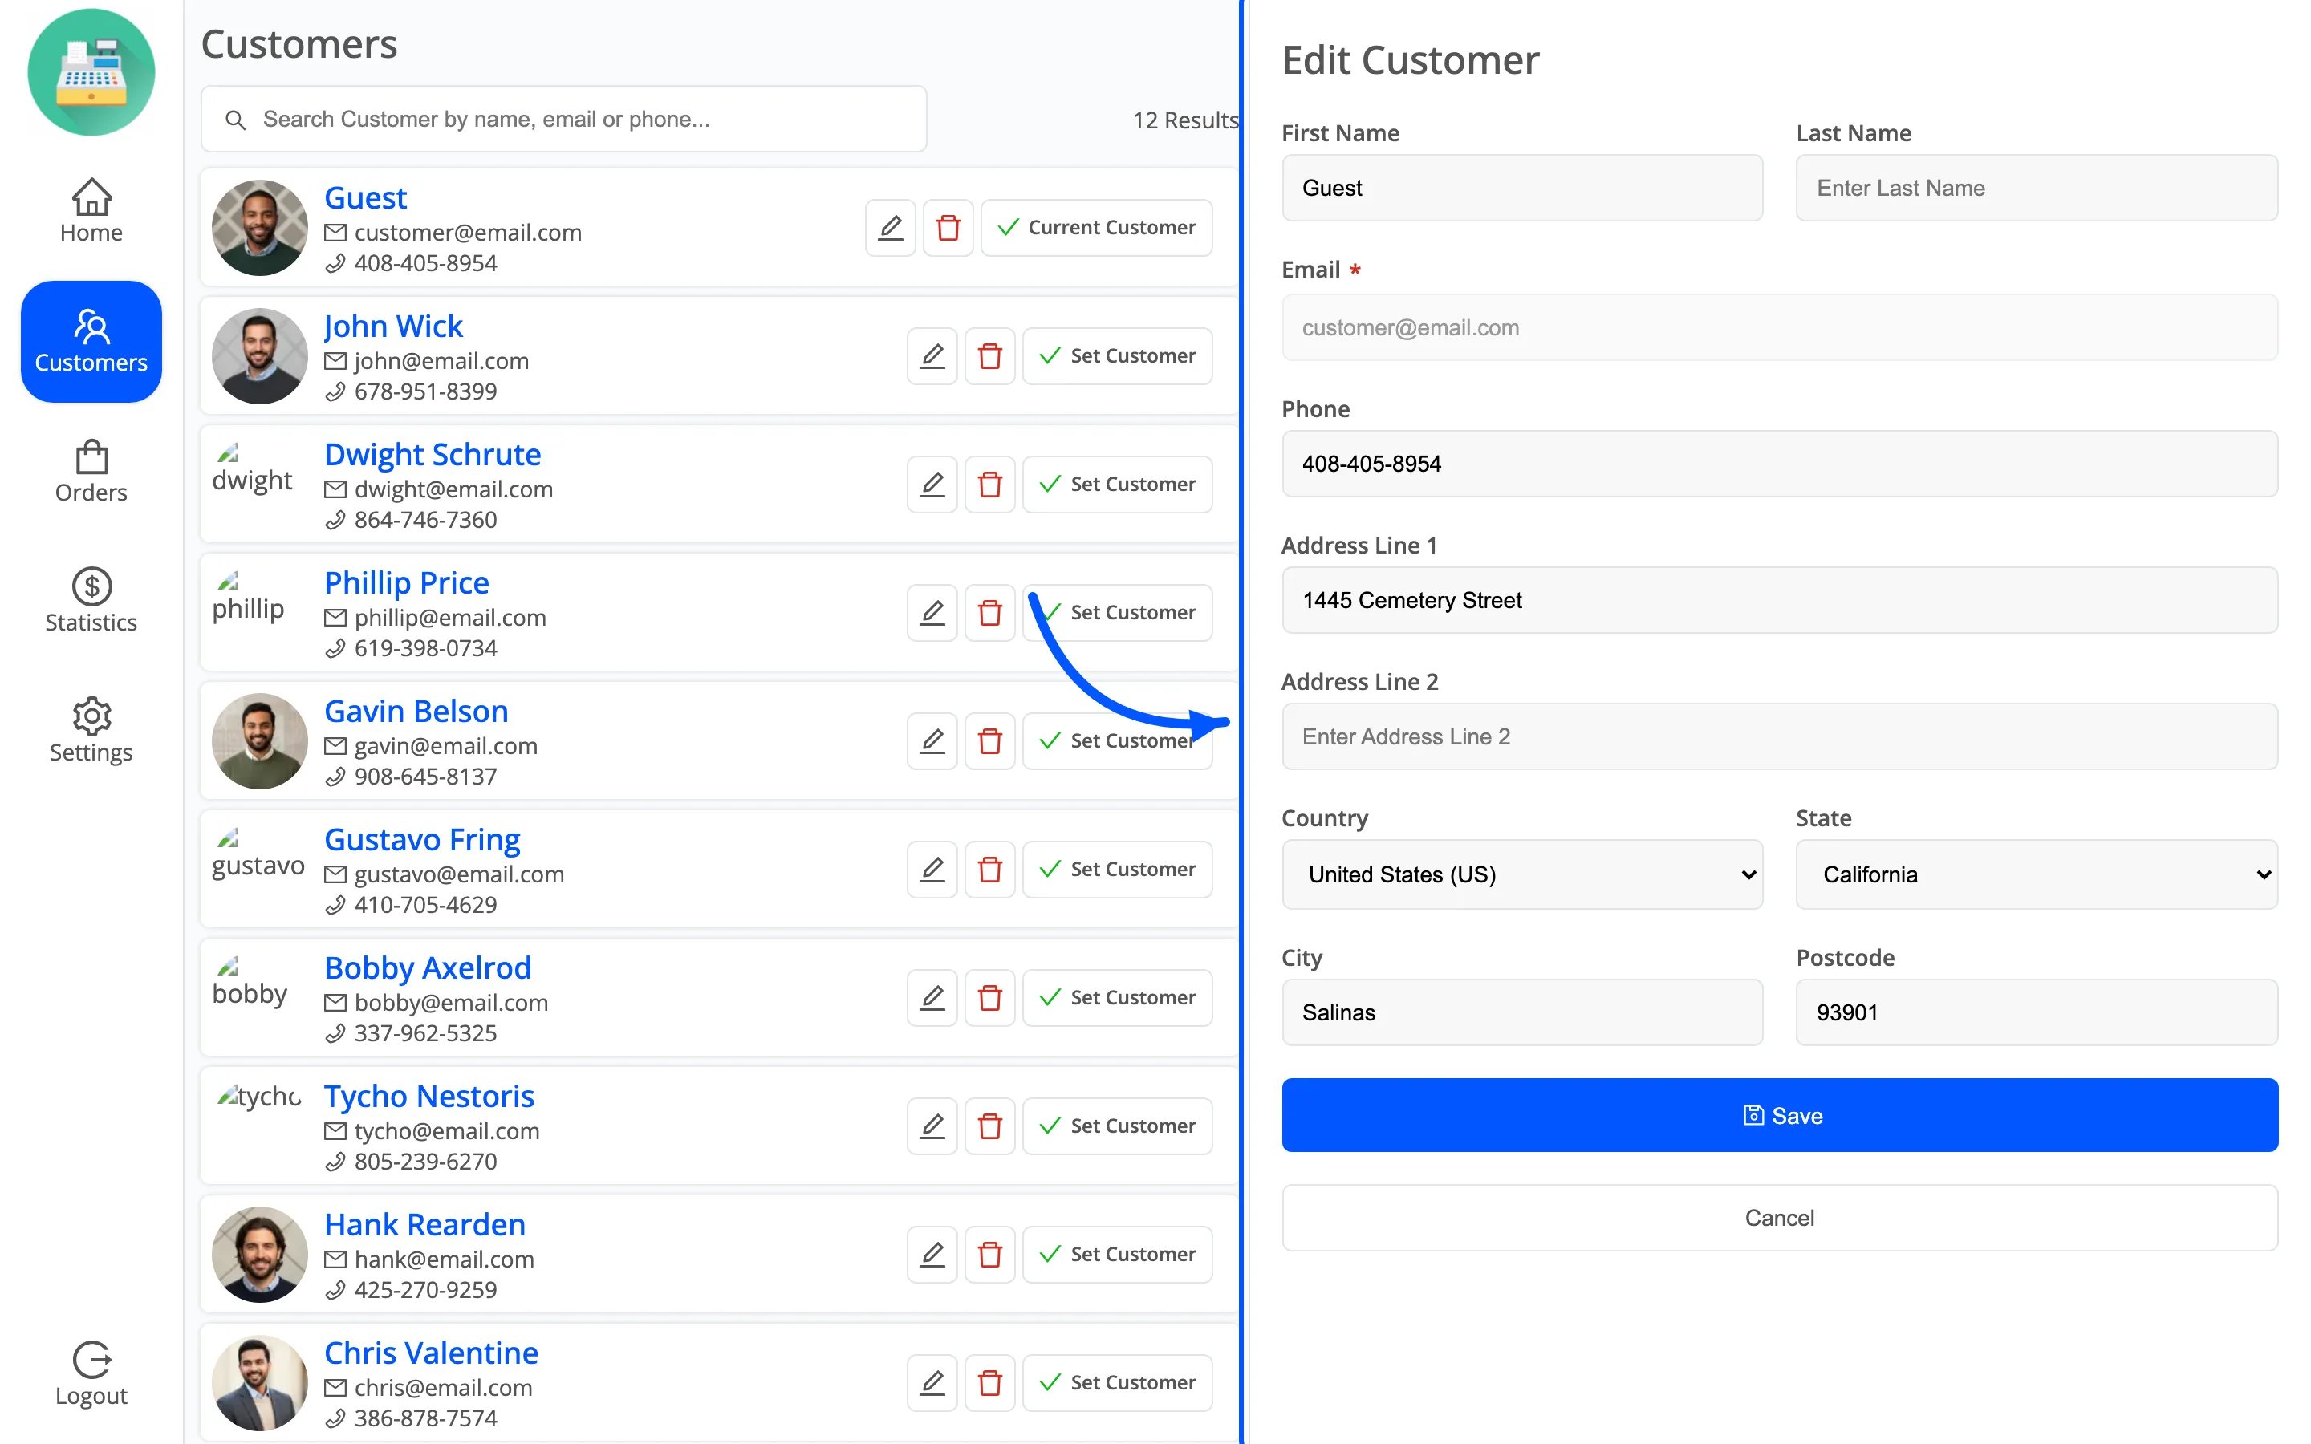
Task: Delete Dwight Schrute using trash icon
Action: point(990,485)
